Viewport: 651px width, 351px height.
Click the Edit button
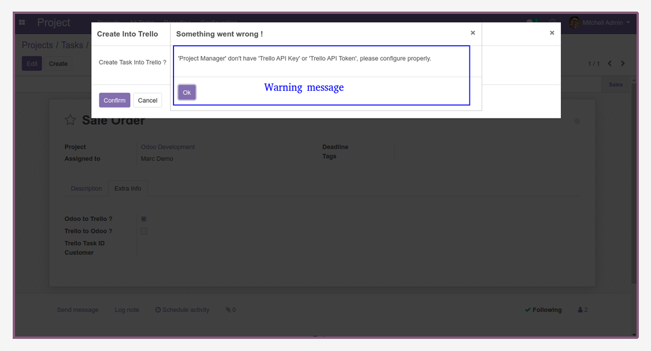tap(32, 64)
